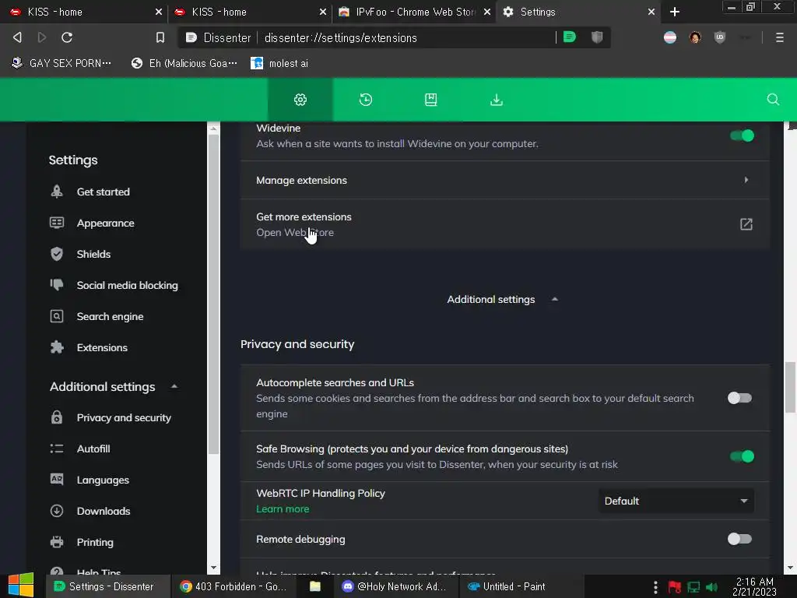Viewport: 797px width, 598px height.
Task: Click Open Web Store under Get more extensions
Action: tap(295, 232)
